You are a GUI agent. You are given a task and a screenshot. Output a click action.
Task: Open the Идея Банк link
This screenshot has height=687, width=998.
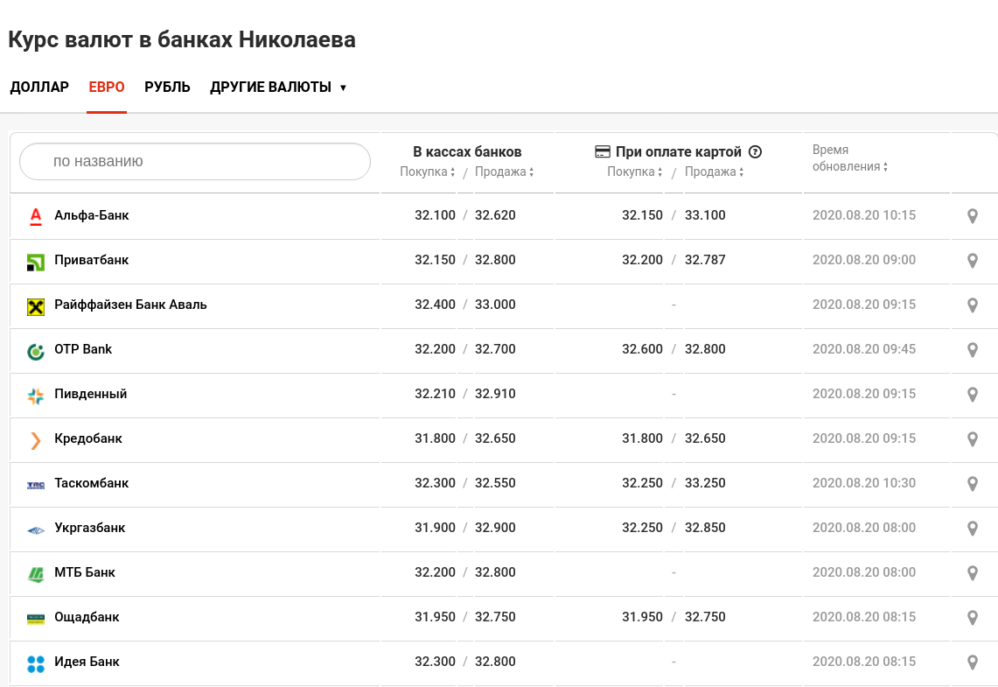pos(87,661)
